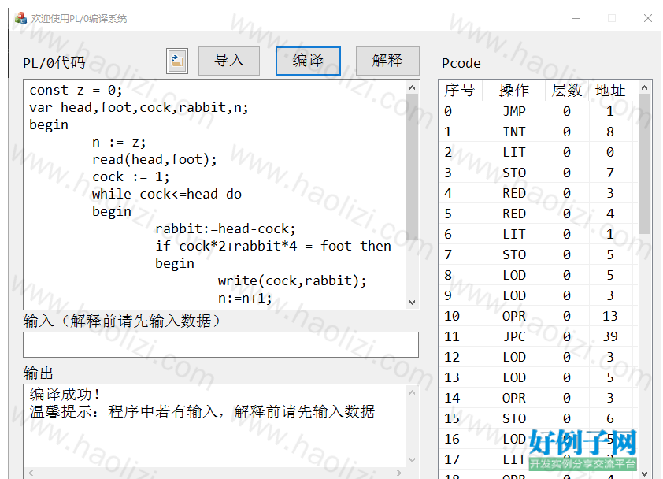Click the Pcode table's vertical scrollbar thumb
Image resolution: width=663 pixels, height=479 pixels.
click(644, 164)
